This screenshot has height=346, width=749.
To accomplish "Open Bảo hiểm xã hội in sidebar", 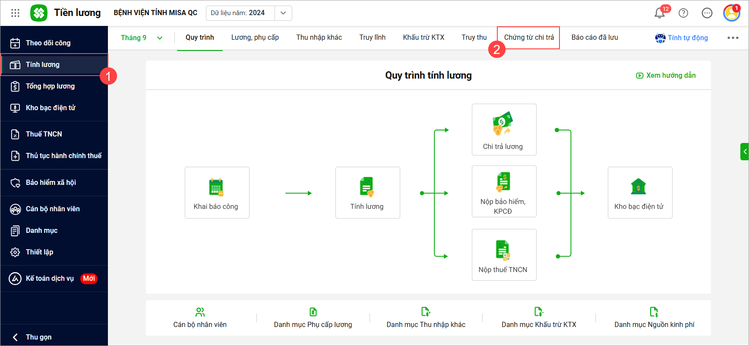I will pyautogui.click(x=54, y=182).
